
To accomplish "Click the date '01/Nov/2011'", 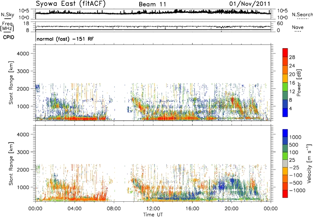I will (x=250, y=4).
